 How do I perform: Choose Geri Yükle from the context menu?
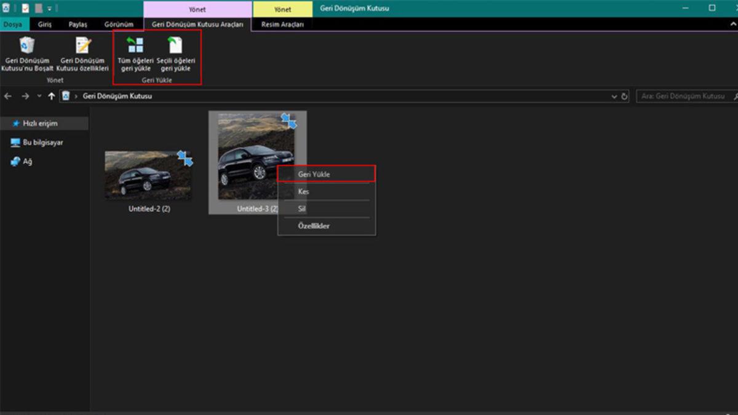pos(314,175)
